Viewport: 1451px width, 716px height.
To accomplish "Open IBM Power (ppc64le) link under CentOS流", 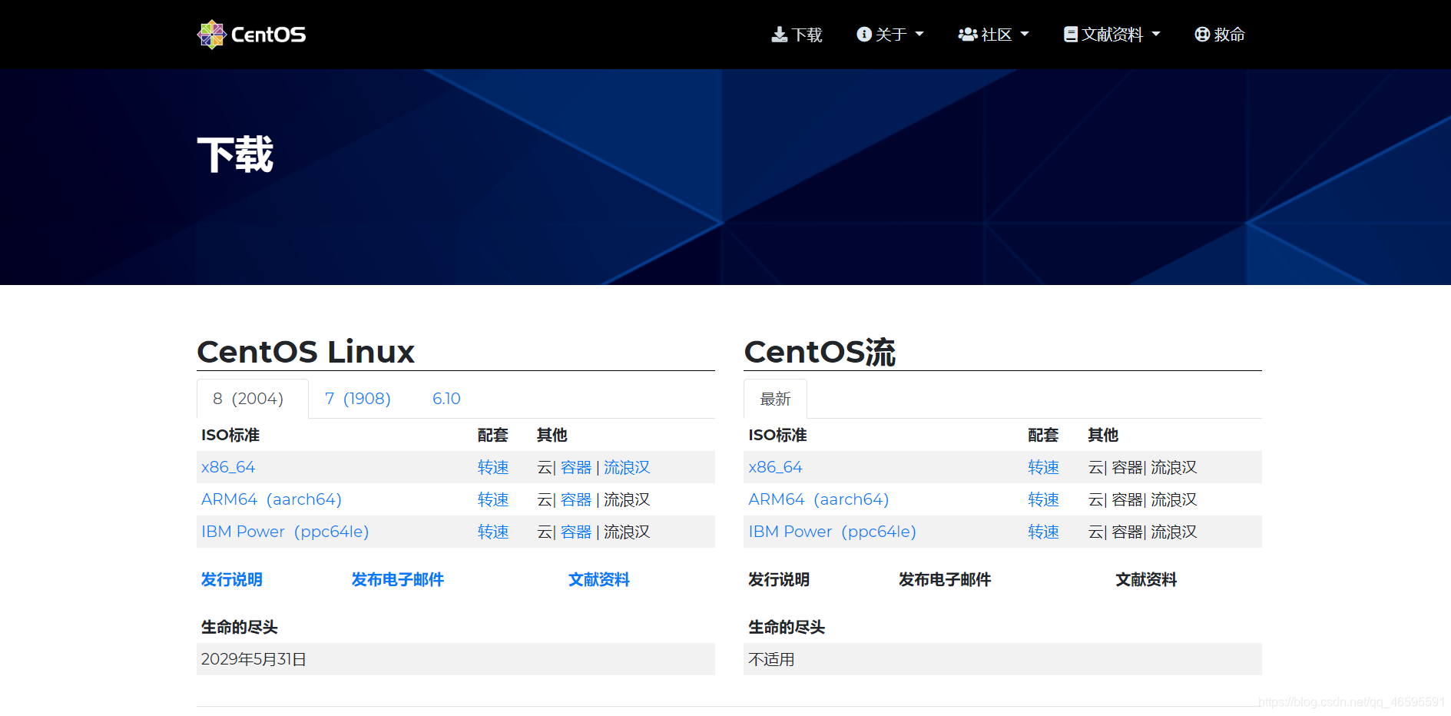I will coord(833,532).
